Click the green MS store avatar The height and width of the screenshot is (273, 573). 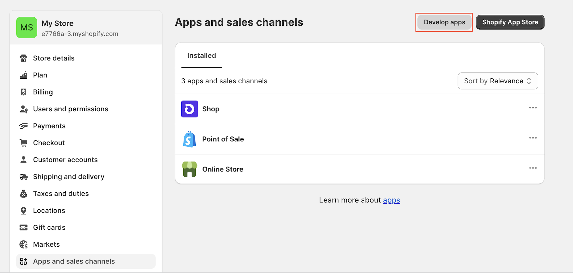point(27,28)
